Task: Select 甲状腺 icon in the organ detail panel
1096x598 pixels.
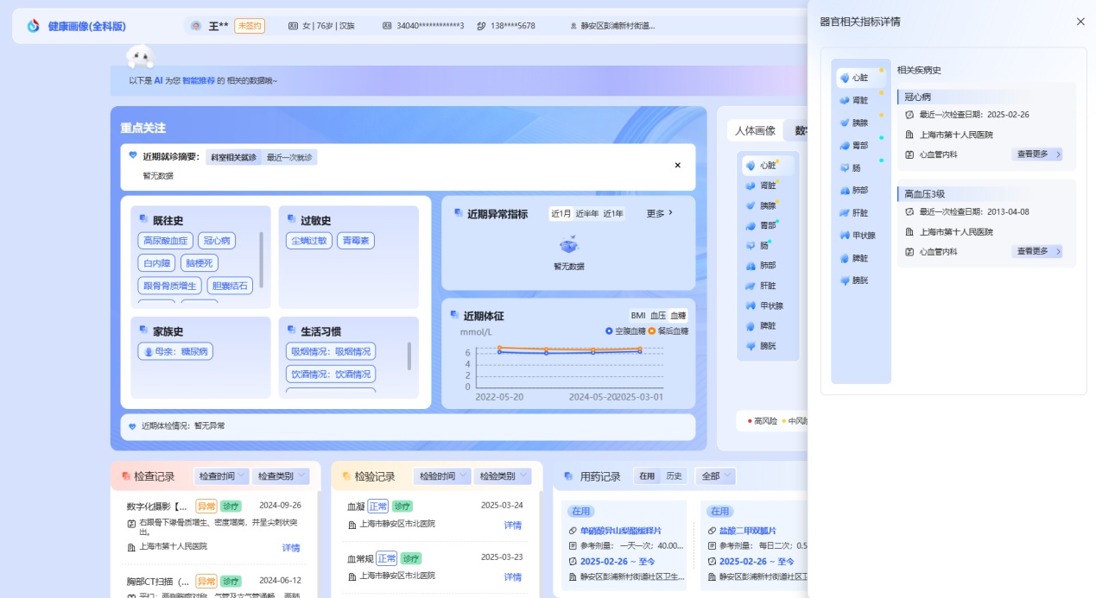Action: pos(846,235)
